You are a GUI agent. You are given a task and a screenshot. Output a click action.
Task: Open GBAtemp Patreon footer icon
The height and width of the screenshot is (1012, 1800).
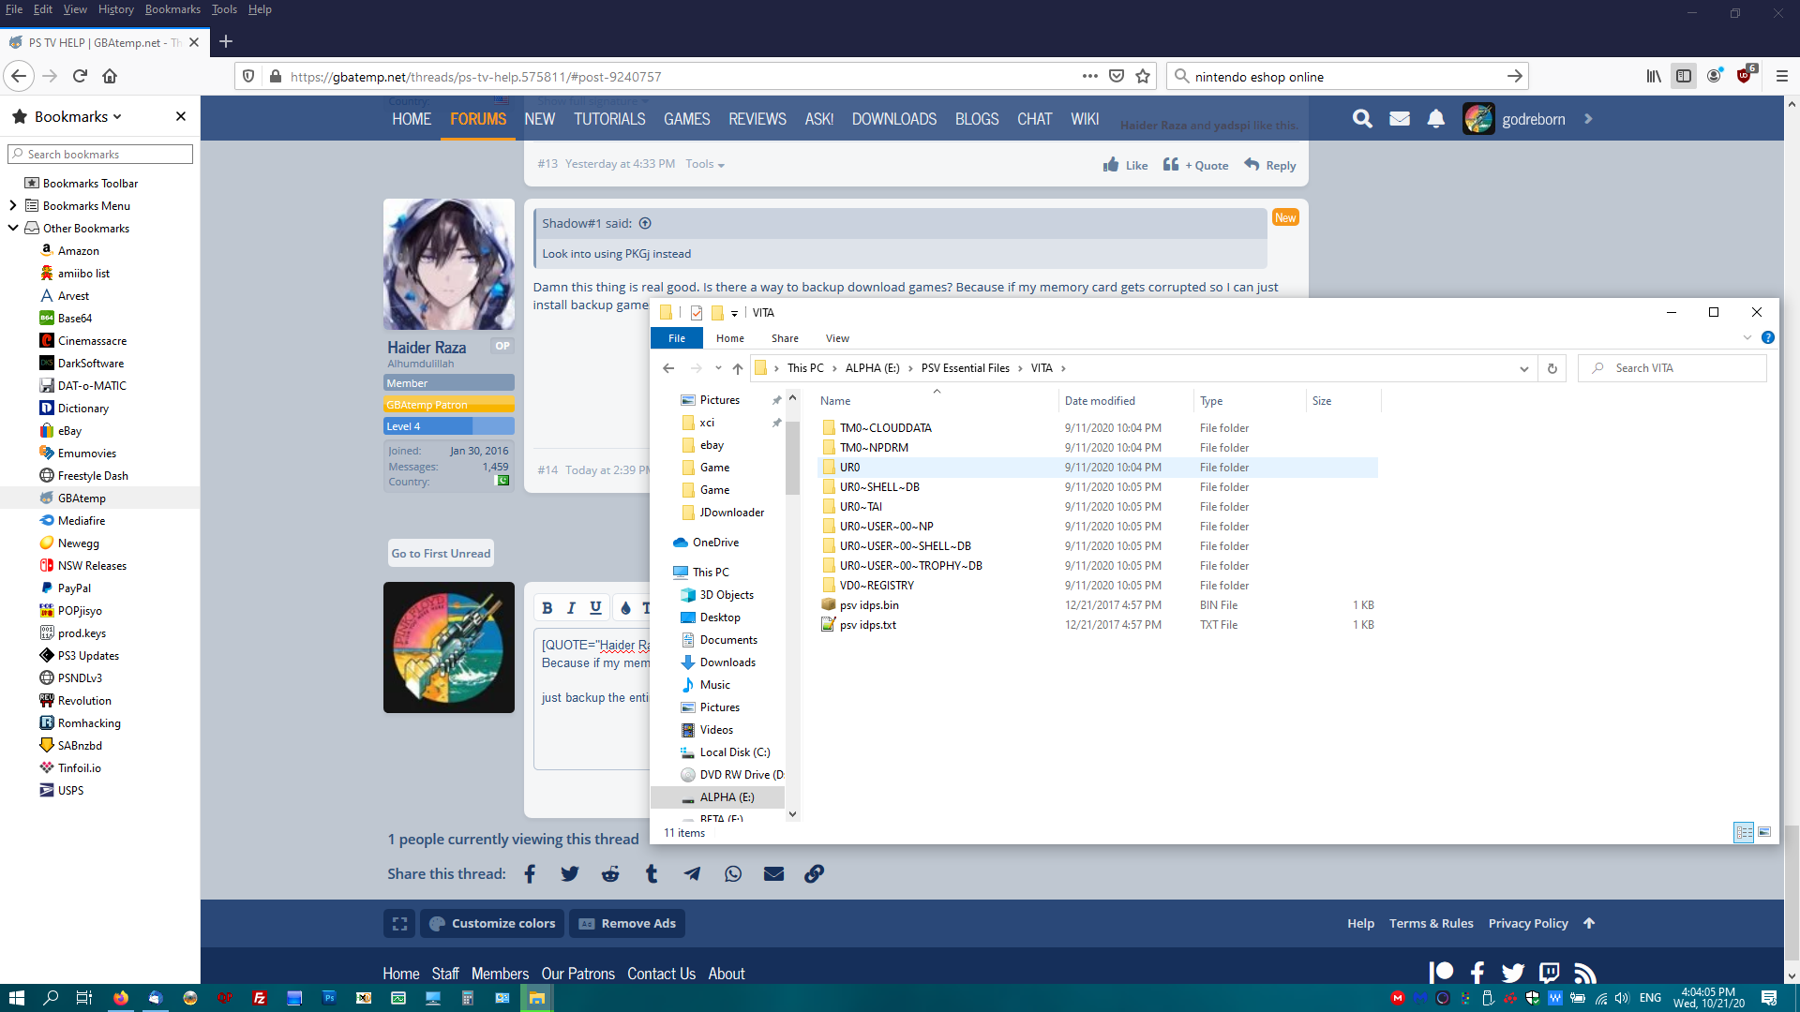click(x=1441, y=972)
